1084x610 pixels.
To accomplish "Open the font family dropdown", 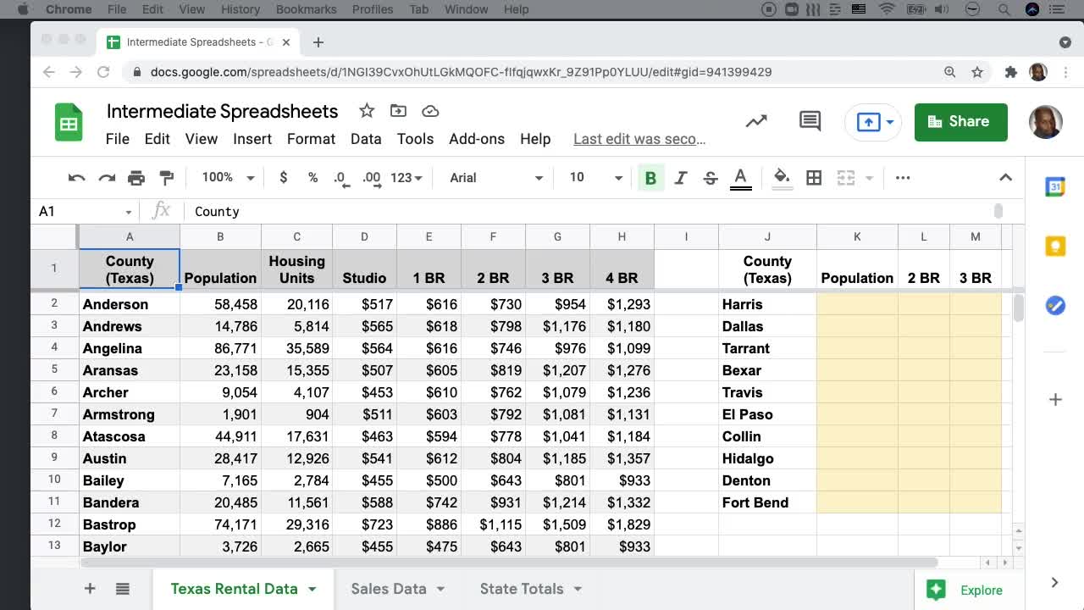I will click(495, 178).
